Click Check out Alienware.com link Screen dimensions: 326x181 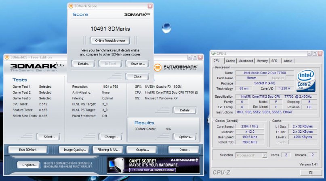(152, 170)
